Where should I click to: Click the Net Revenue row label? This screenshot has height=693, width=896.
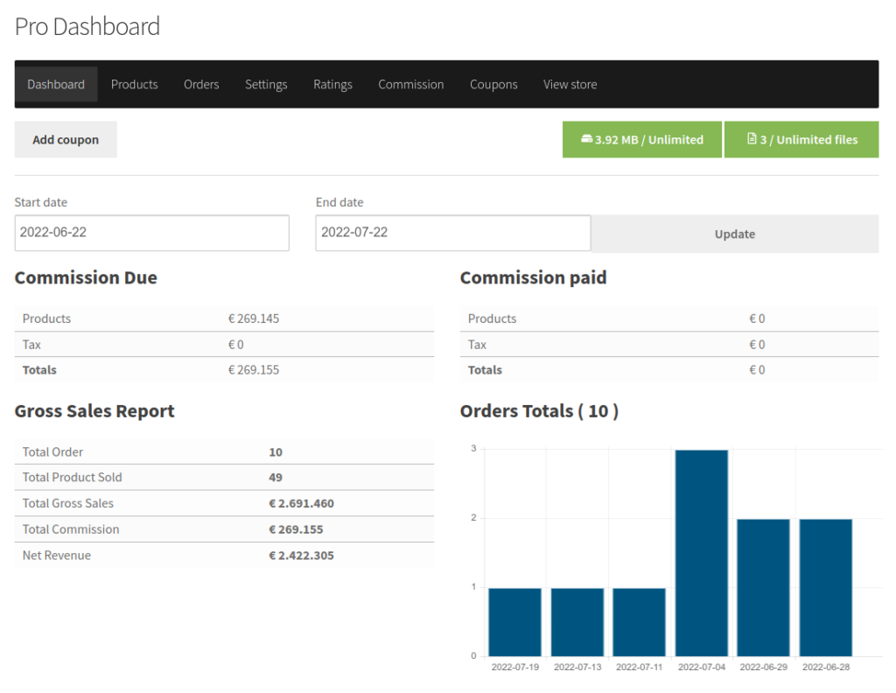point(57,556)
